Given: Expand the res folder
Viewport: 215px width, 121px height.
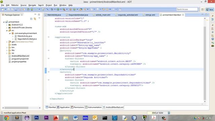Looking at the screenshot, I should (x=7, y=53).
